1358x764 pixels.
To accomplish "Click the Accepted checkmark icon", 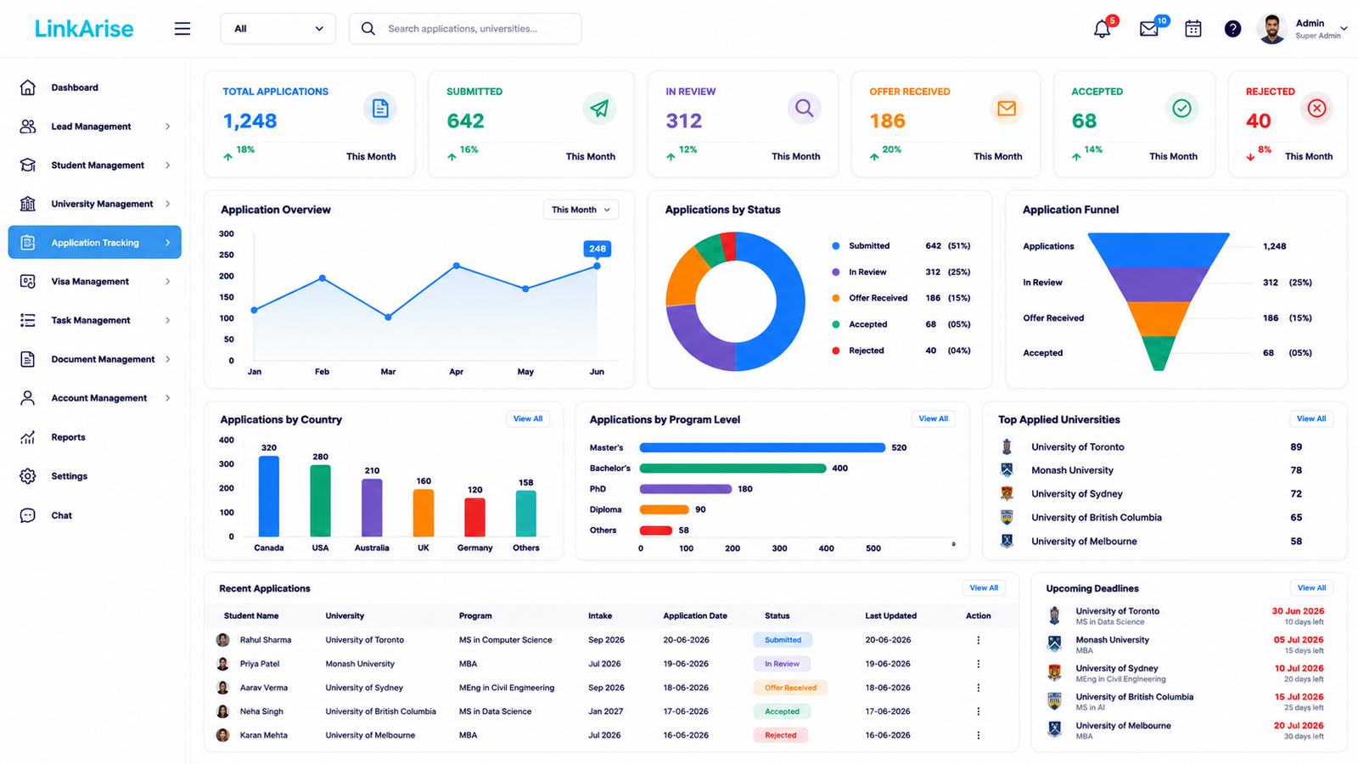I will (1181, 109).
